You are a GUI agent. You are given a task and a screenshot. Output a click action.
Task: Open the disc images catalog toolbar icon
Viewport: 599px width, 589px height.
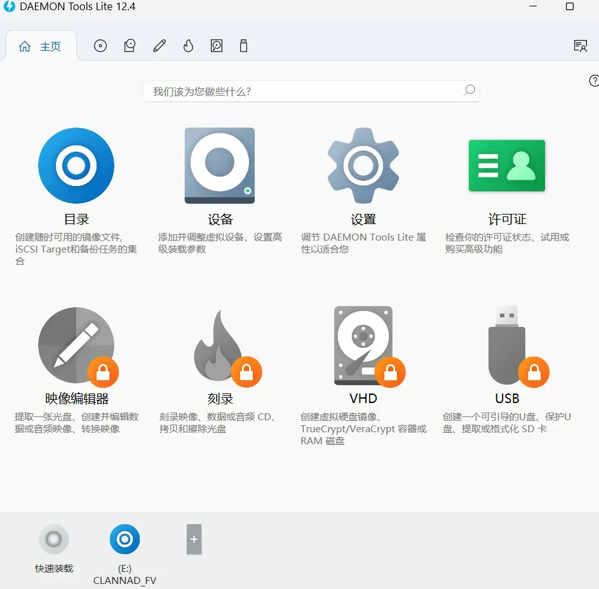tap(100, 46)
